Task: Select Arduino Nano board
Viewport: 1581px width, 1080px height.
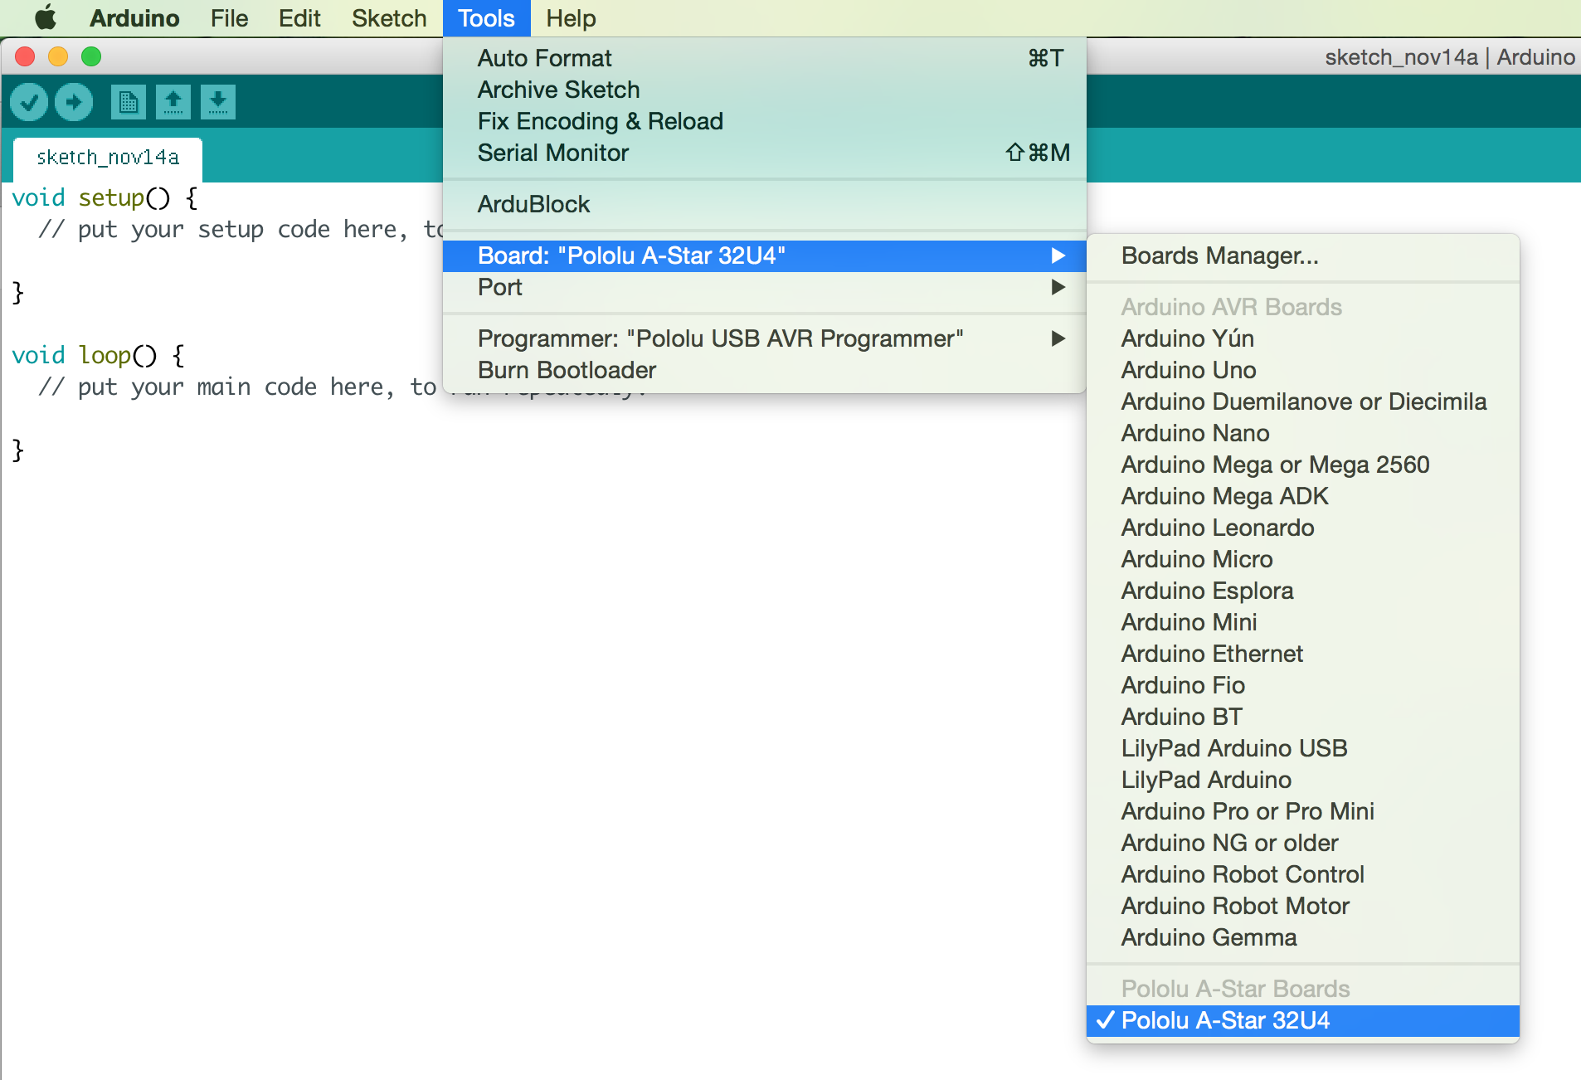Action: click(x=1303, y=433)
